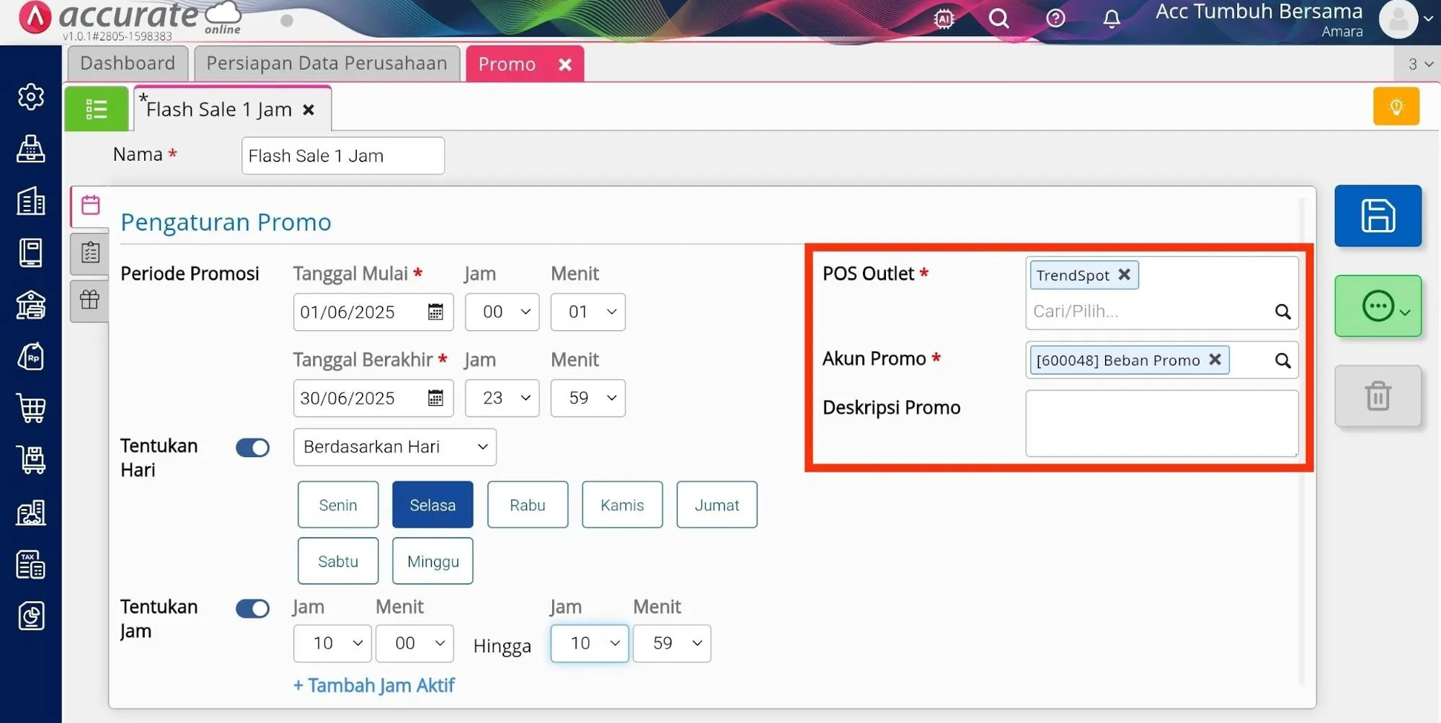
Task: Open the inventory trolley icon
Action: pyautogui.click(x=30, y=460)
